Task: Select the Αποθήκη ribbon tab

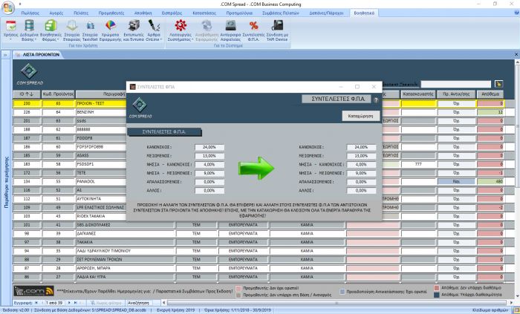Action: coord(143,13)
